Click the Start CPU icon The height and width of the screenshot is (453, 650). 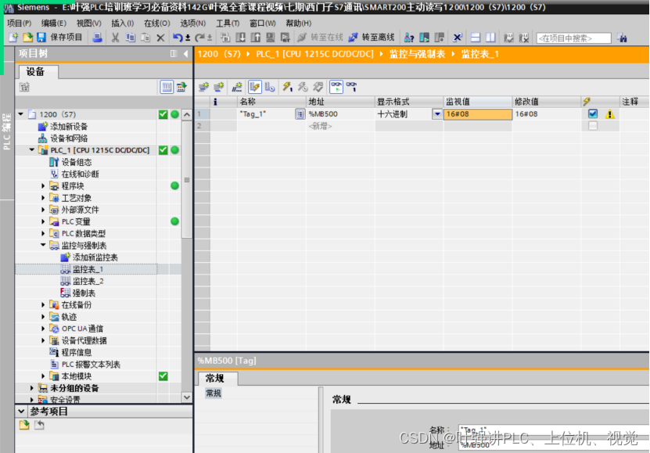point(424,38)
